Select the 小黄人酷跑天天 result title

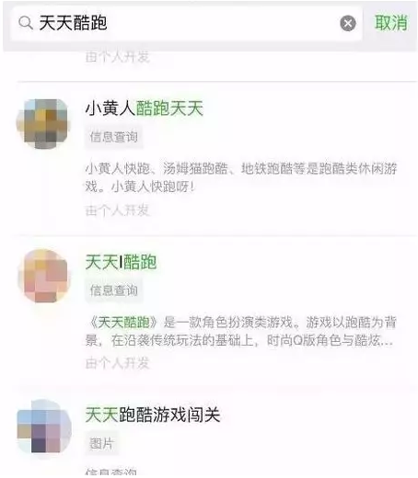(145, 108)
